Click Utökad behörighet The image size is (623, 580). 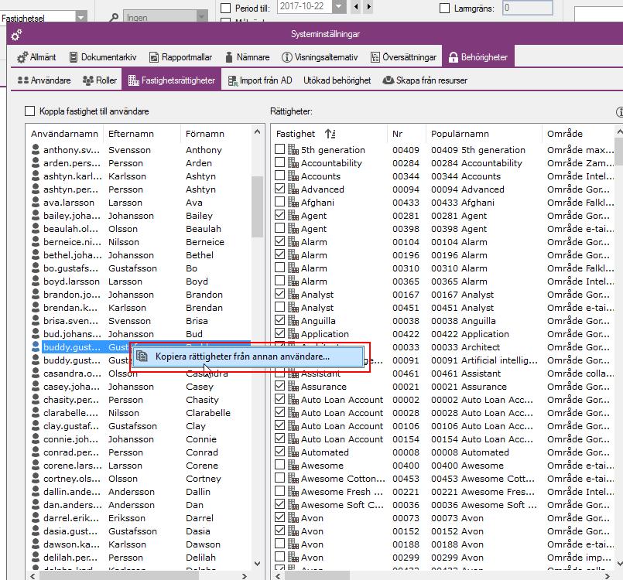[337, 80]
